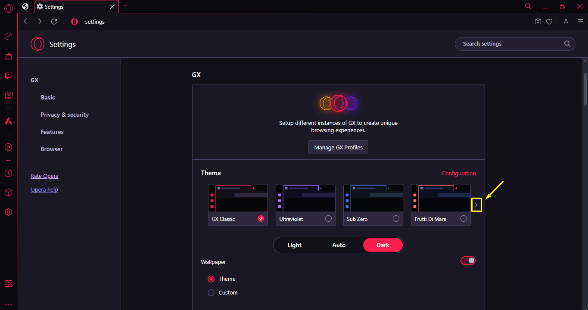Open the Player sidebar icon
Screen dimensions: 588x310
tap(8, 147)
